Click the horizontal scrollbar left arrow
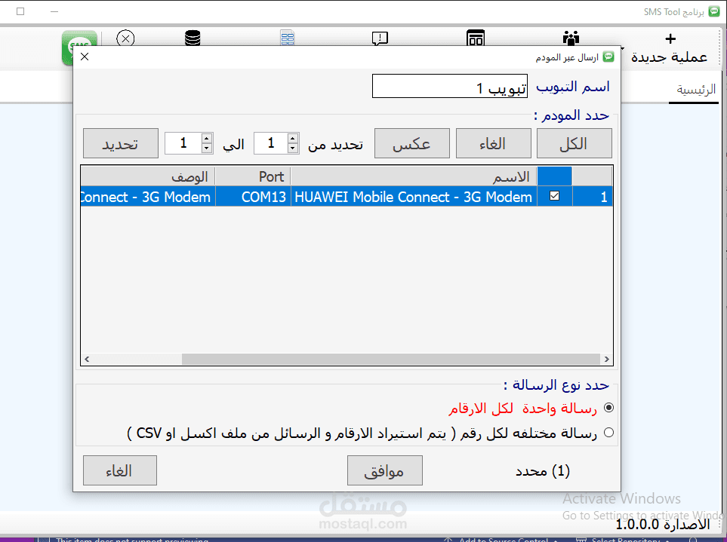The height and width of the screenshot is (542, 727). pos(87,359)
